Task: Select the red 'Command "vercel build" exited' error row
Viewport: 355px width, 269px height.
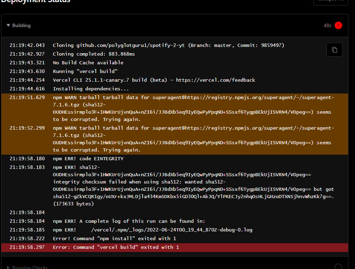Action: pos(175,247)
